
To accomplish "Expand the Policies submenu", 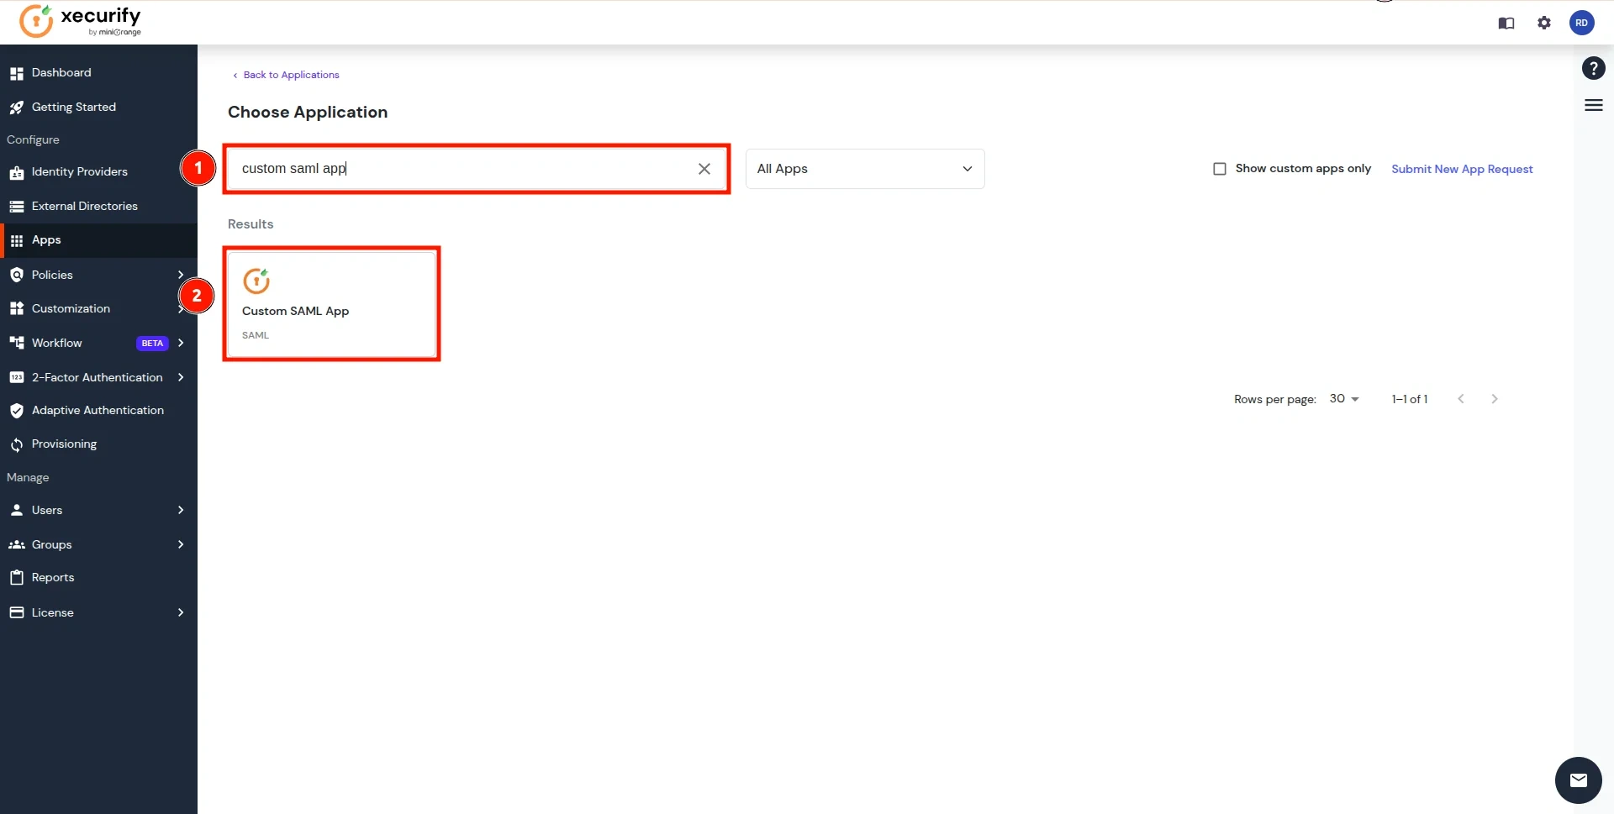I will [51, 275].
